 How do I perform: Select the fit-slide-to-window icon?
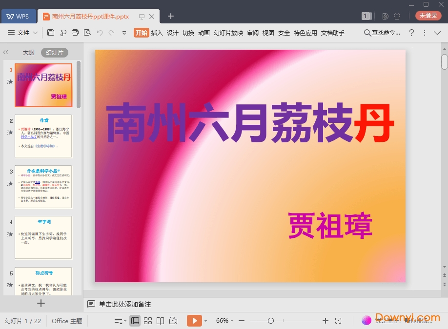click(x=338, y=321)
